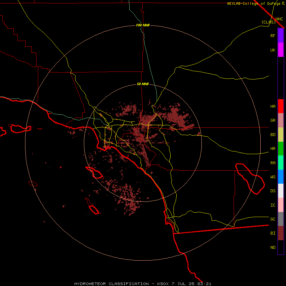Click the BD legend label
The width and height of the screenshot is (286, 286).
pyautogui.click(x=273, y=135)
